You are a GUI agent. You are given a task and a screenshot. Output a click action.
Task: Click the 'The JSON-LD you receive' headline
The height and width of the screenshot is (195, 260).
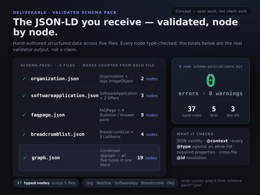pyautogui.click(x=126, y=27)
